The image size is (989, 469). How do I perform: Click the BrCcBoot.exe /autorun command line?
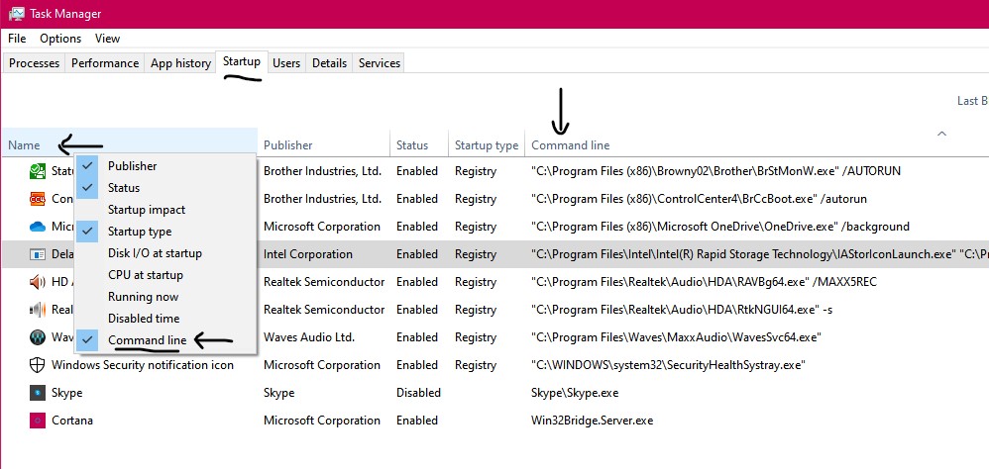[699, 199]
